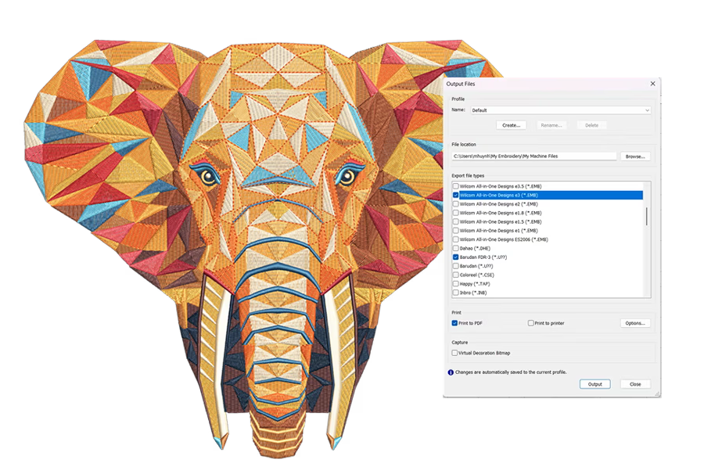Tick the Happy (*.TAP) checkbox
The width and height of the screenshot is (704, 471).
456,284
